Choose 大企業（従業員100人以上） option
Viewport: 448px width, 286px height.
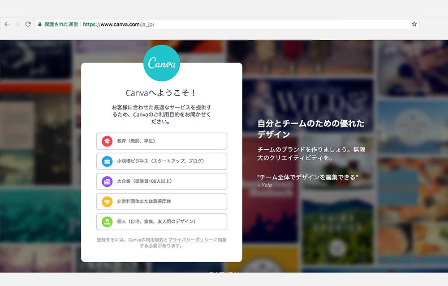pos(162,181)
